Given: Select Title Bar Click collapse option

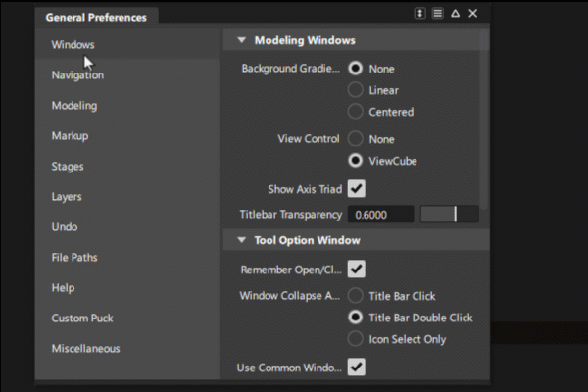Looking at the screenshot, I should point(356,296).
